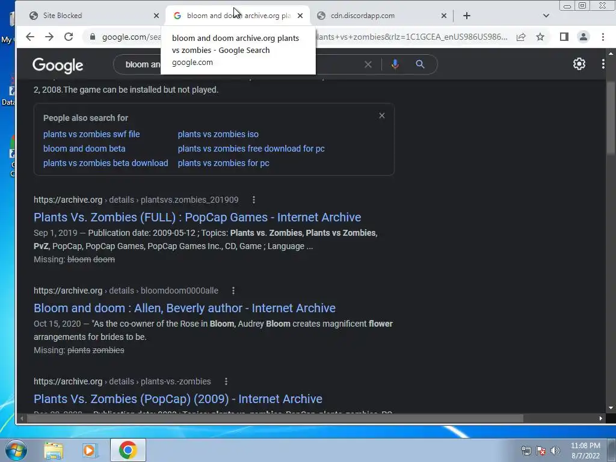Screen dimensions: 616x462
Task: Bookmark this page with the star
Action: (540, 37)
